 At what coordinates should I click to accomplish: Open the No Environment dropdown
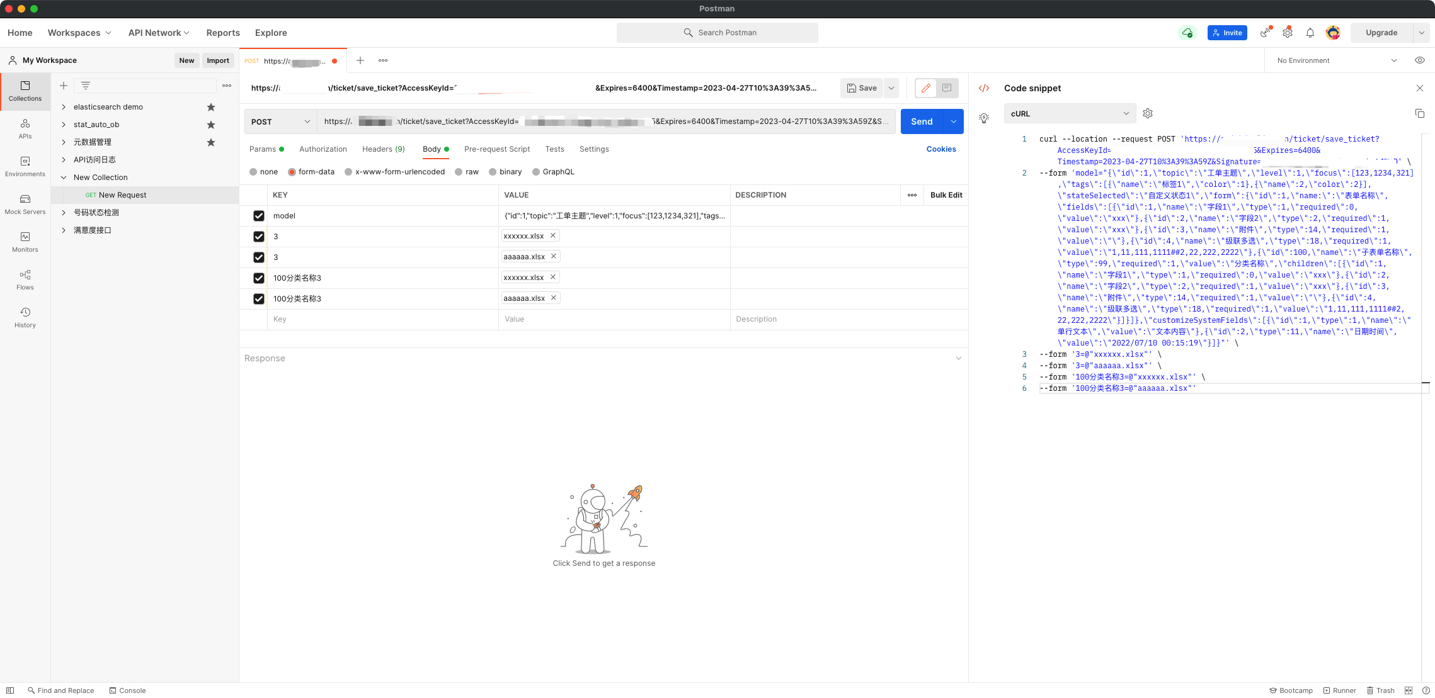(x=1337, y=60)
